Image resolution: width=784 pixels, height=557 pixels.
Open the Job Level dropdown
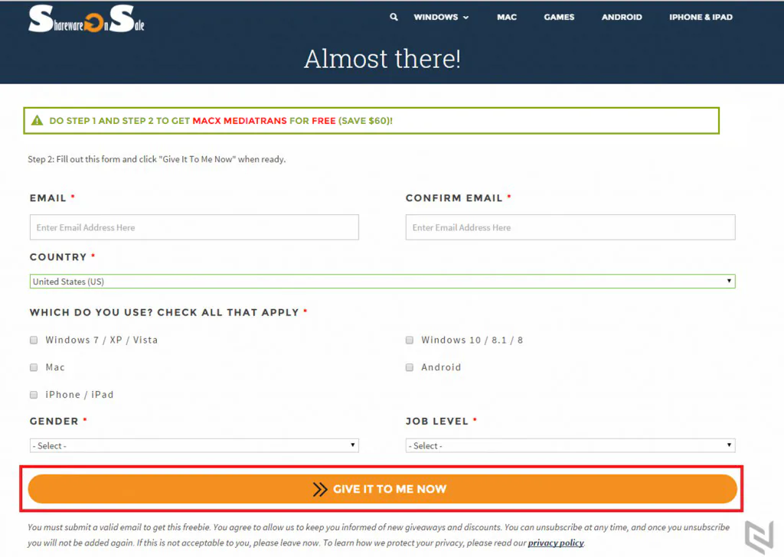[570, 445]
